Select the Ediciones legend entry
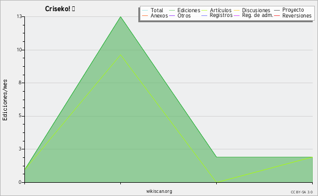This screenshot has width=318, height=196. coord(189,10)
